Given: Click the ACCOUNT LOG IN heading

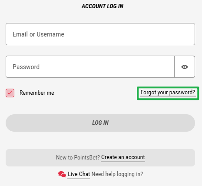Looking at the screenshot, I should (103, 6).
